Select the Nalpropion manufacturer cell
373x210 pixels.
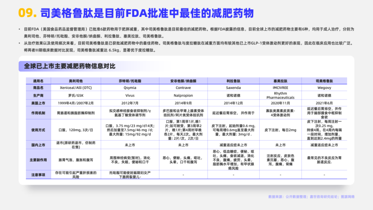(183, 95)
